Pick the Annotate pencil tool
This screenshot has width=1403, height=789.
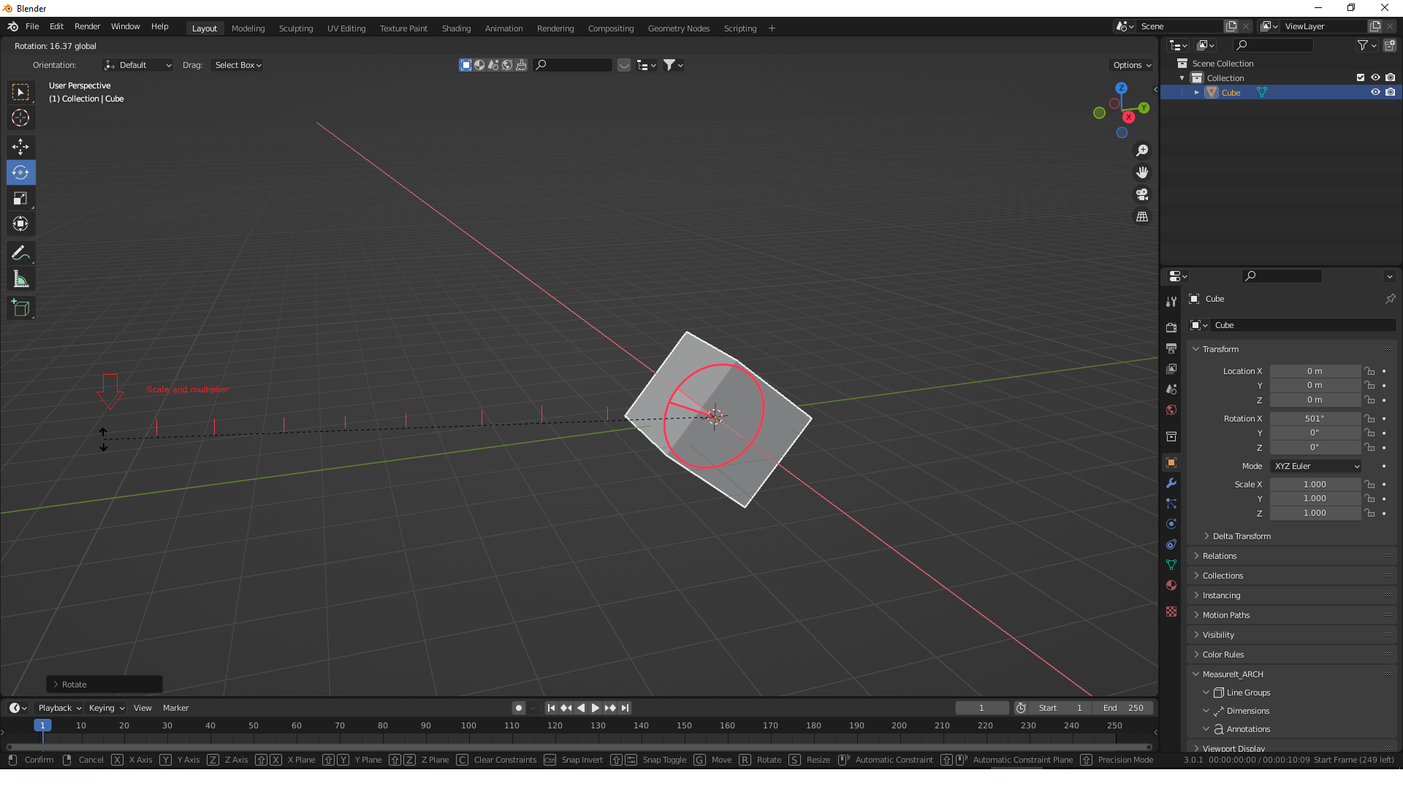20,254
